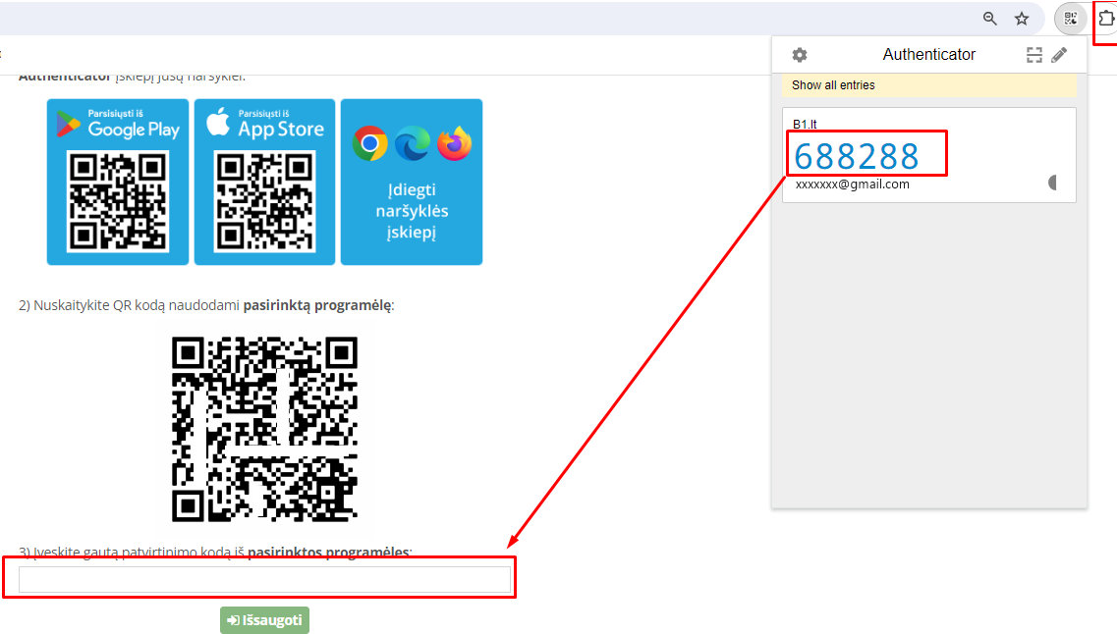The height and width of the screenshot is (634, 1117).
Task: Click the Google Play QR code
Action: point(118,201)
